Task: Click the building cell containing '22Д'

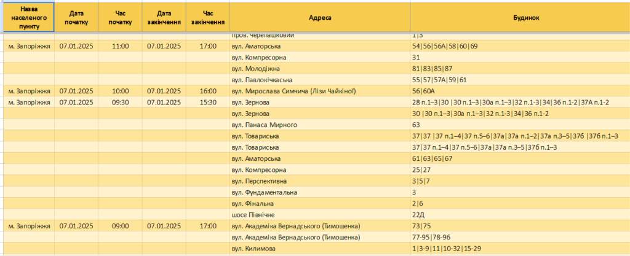Action: click(520, 215)
